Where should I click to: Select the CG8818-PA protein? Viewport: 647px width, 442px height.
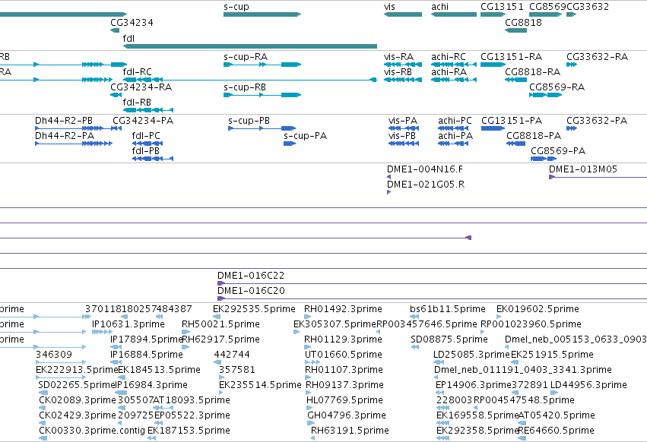(x=515, y=144)
